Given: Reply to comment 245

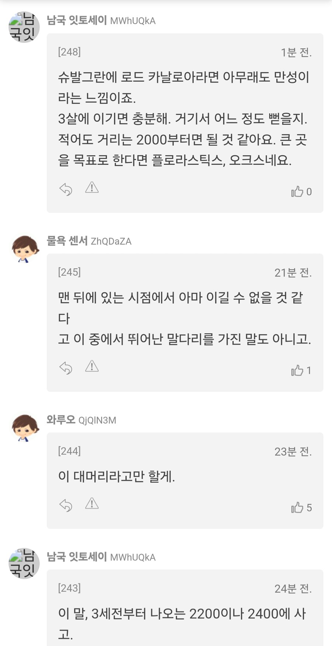Looking at the screenshot, I should pyautogui.click(x=66, y=368).
